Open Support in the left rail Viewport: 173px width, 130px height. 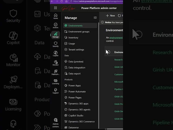tap(55, 91)
